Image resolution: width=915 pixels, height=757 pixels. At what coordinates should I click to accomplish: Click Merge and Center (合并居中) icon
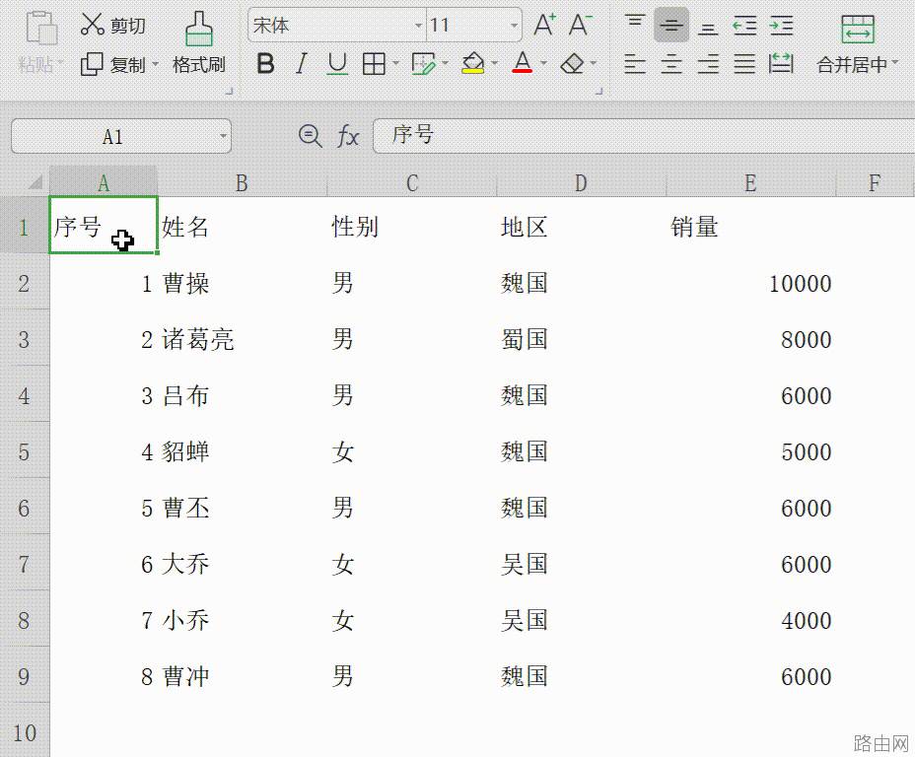coord(857,30)
